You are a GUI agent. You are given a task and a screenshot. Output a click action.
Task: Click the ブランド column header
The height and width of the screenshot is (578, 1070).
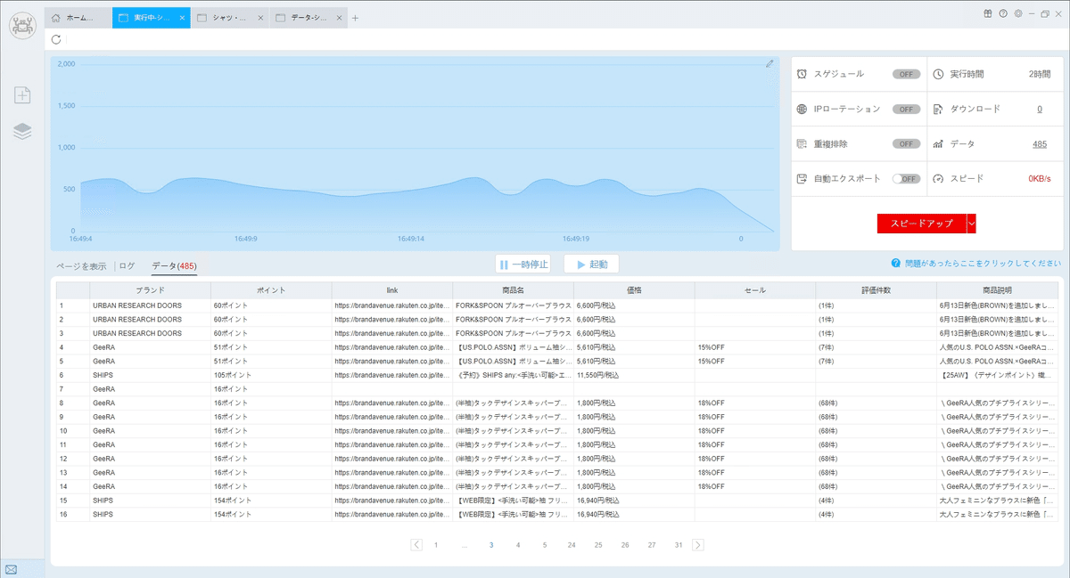[x=150, y=290]
